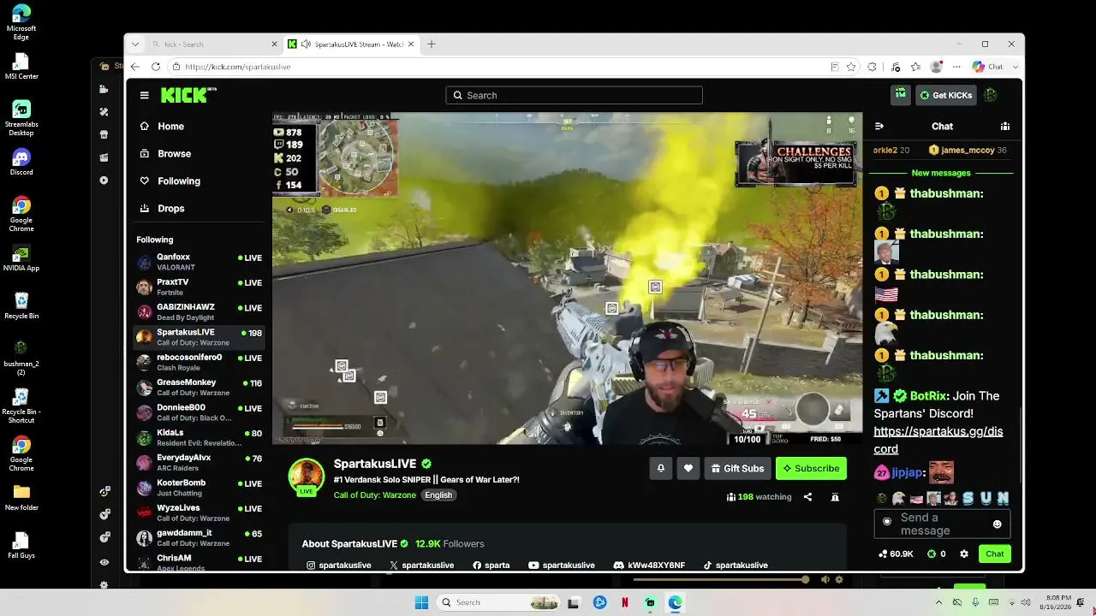Jump to New messages in chat
Image resolution: width=1096 pixels, height=616 pixels.
pos(941,173)
